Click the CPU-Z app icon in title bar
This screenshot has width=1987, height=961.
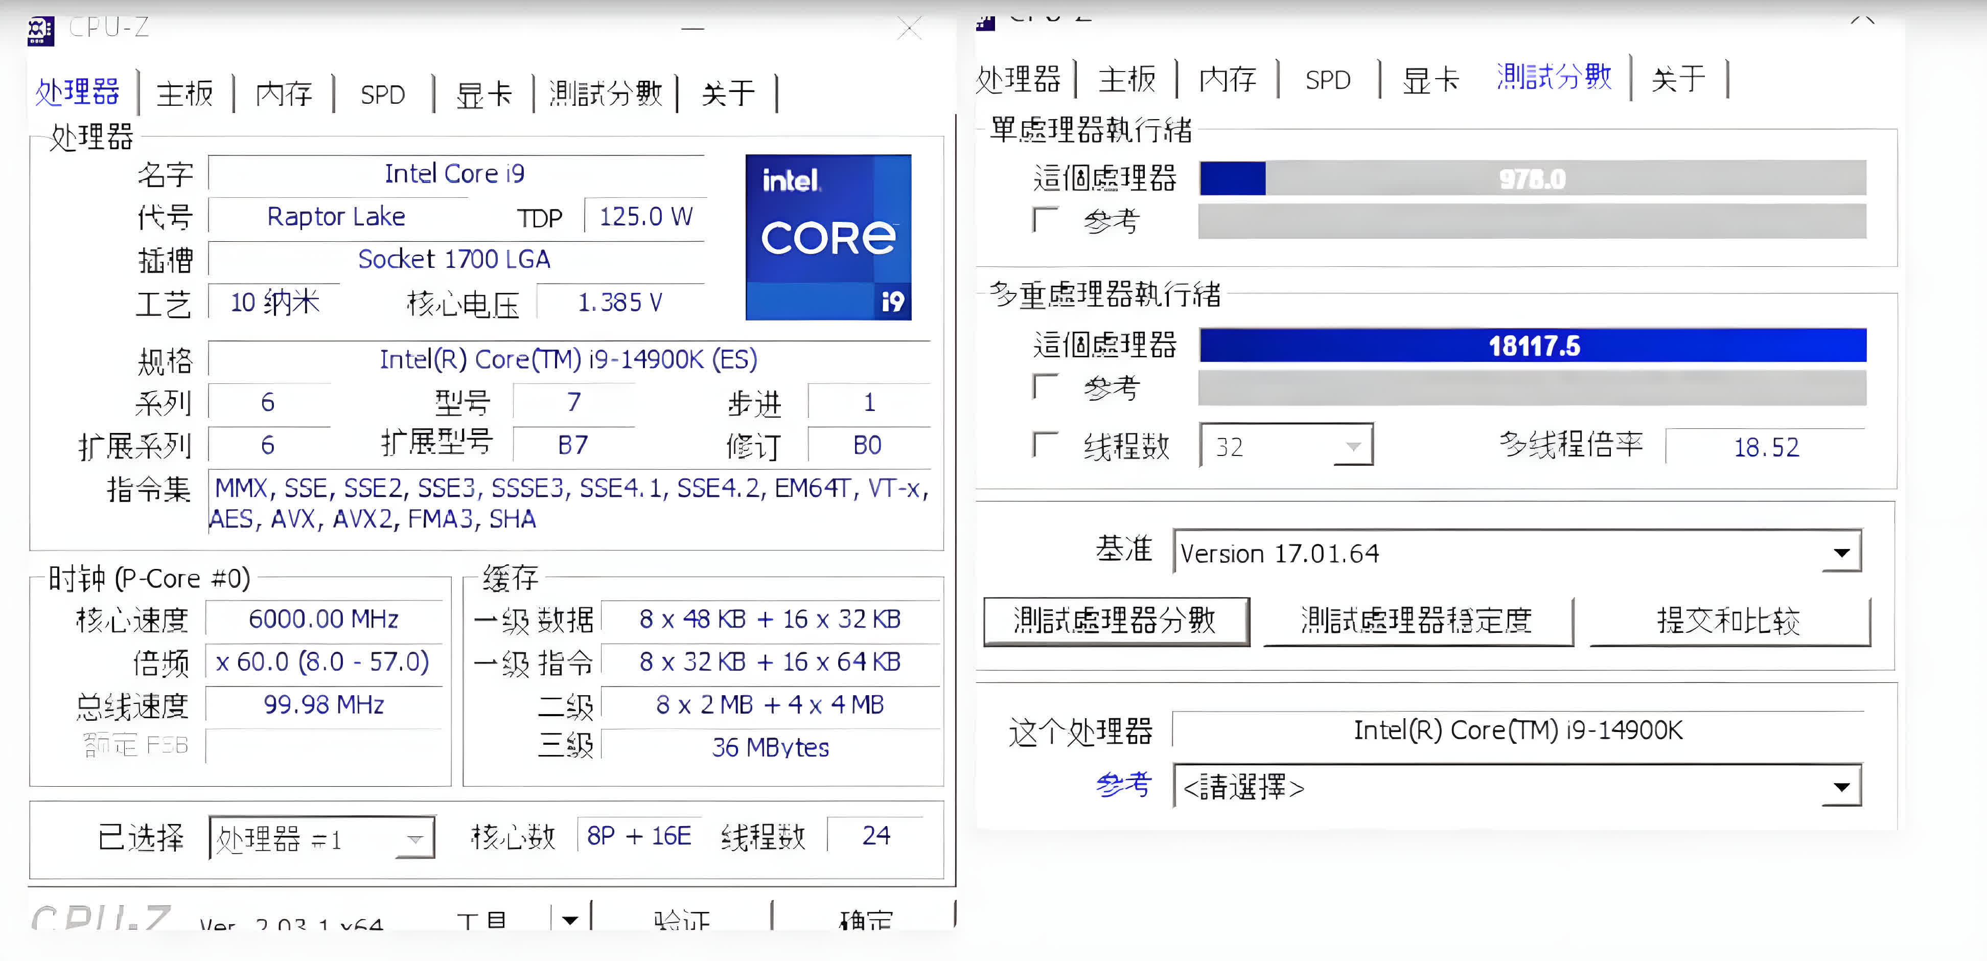pyautogui.click(x=40, y=30)
